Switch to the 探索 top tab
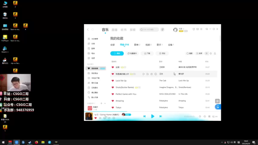Viewport: 258px width, 145px height. [x=133, y=30]
